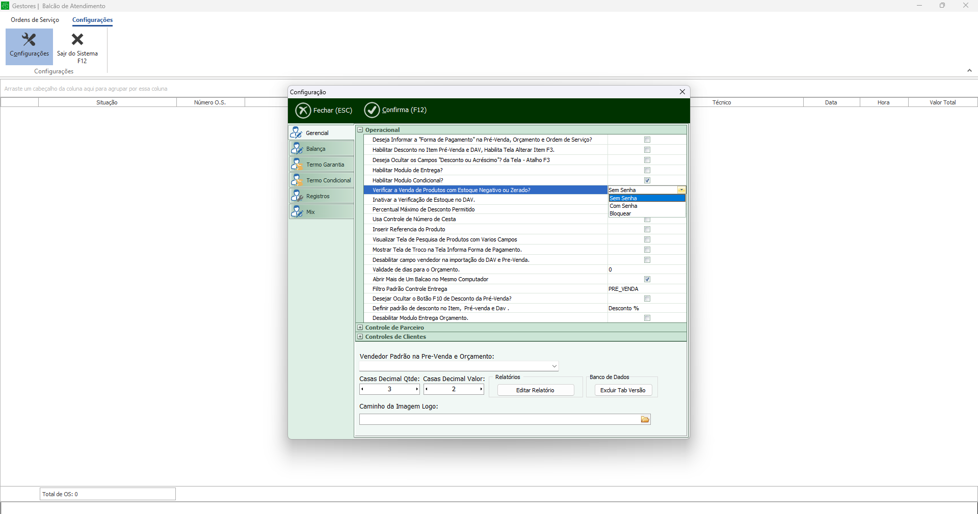The height and width of the screenshot is (514, 978).
Task: Click the Confirma (F12) checkmark icon
Action: tap(372, 110)
